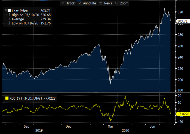The width and height of the screenshot is (190, 134).
Task: Click the panel divider handle between charts
Action: 96,92
